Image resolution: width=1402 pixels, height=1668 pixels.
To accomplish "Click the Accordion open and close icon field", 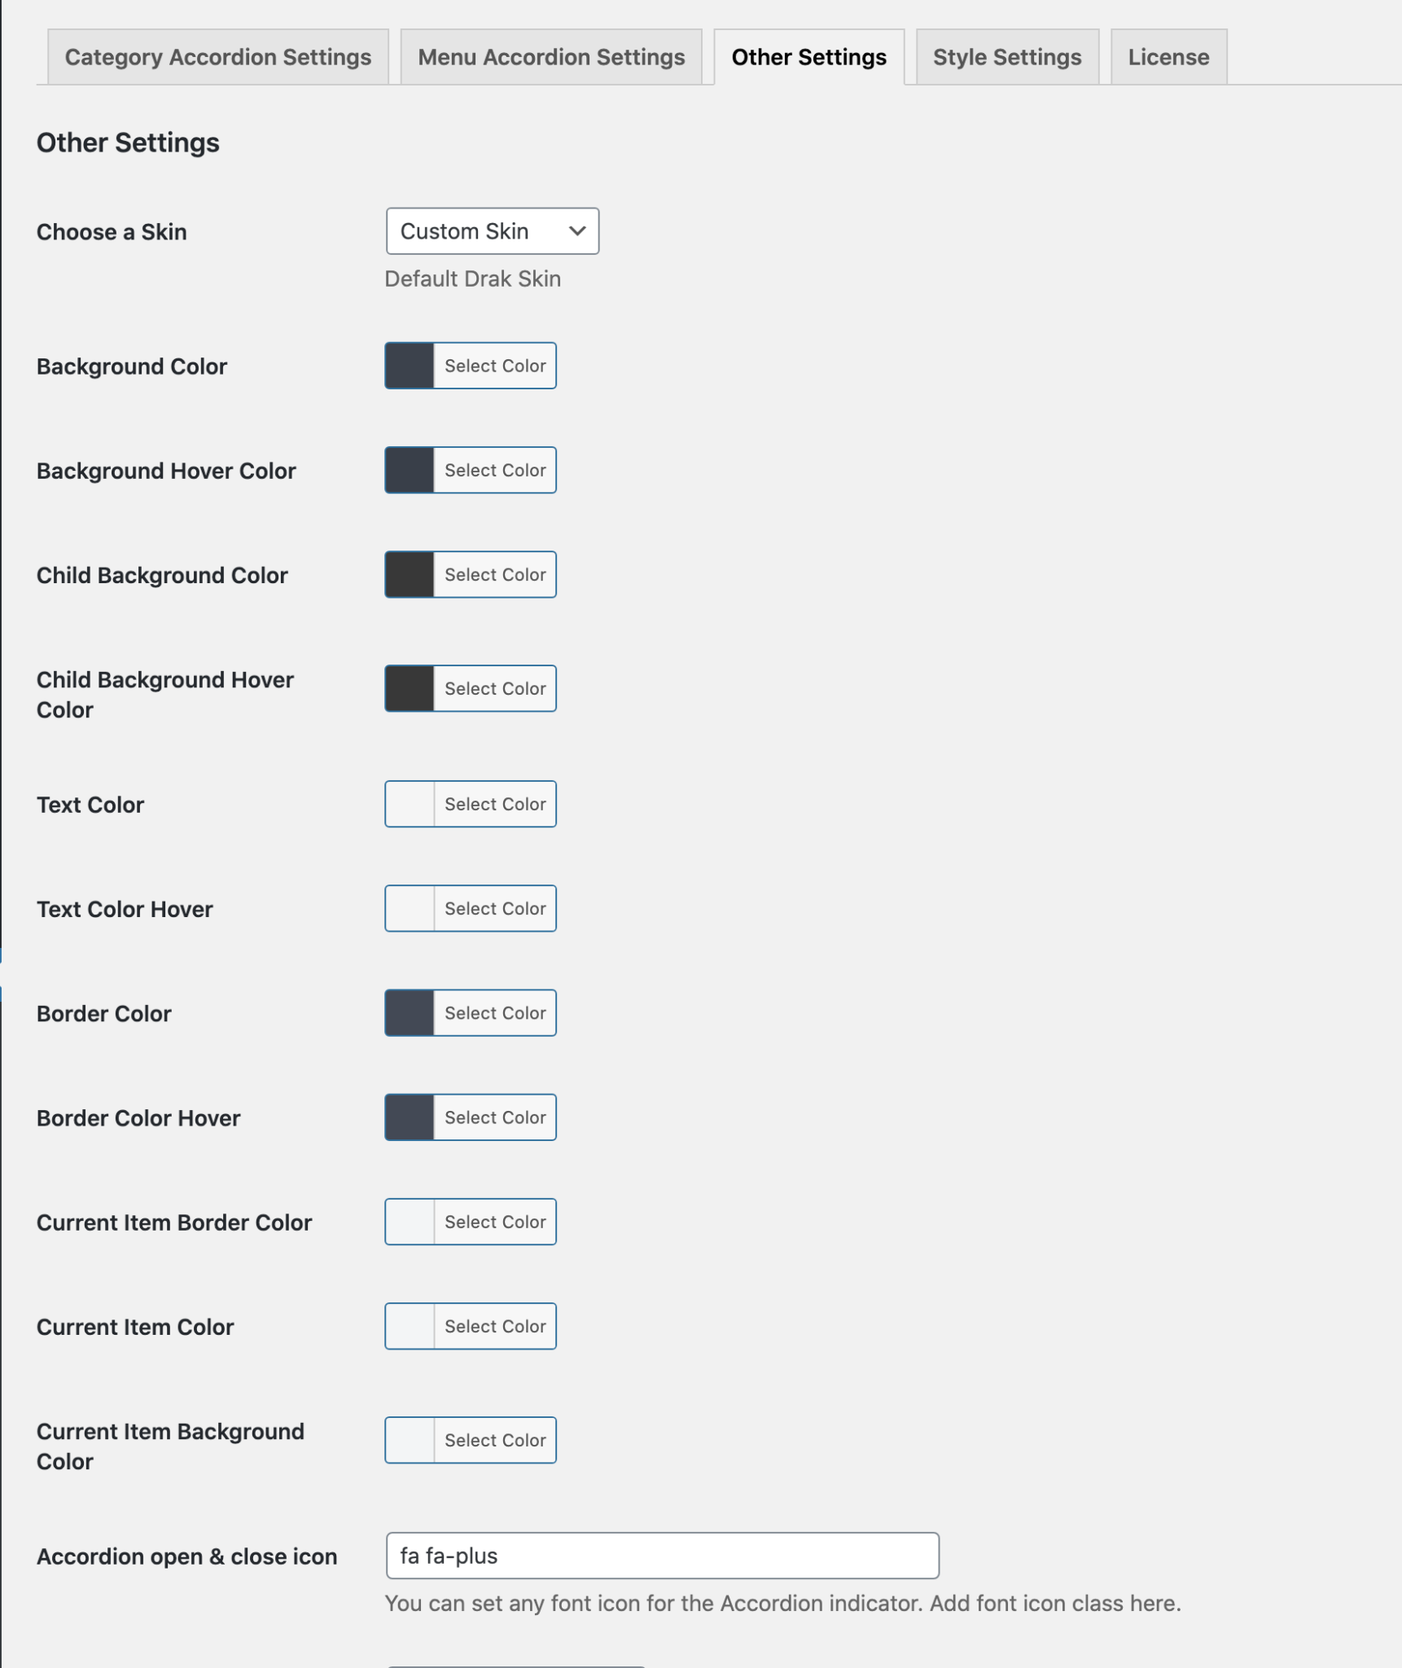I will tap(662, 1556).
